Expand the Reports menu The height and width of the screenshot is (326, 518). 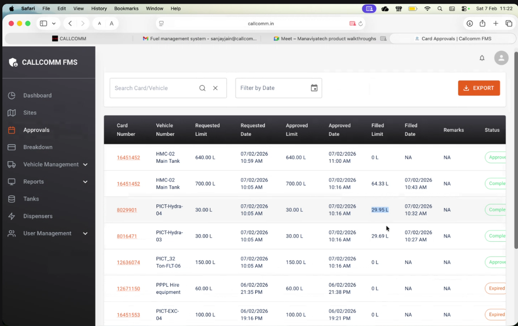point(85,182)
